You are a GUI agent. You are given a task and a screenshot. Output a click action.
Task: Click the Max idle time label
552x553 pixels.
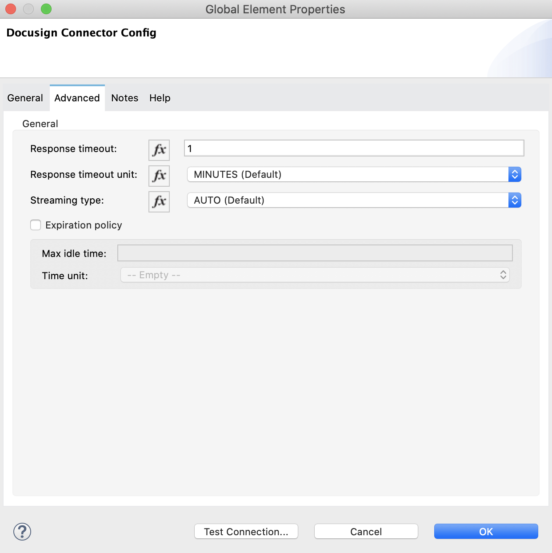(x=74, y=253)
